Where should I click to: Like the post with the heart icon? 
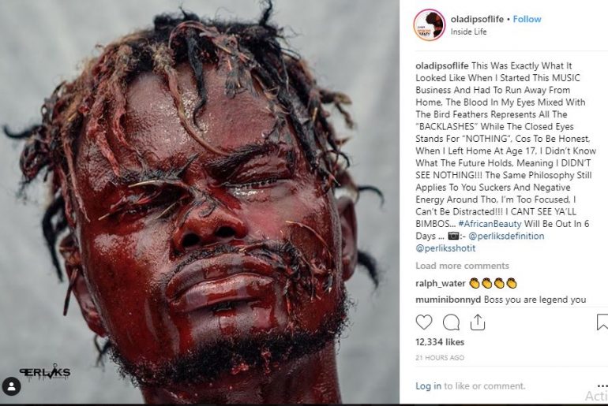[x=424, y=322]
